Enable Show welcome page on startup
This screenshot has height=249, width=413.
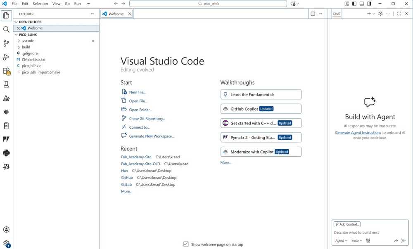tap(186, 244)
